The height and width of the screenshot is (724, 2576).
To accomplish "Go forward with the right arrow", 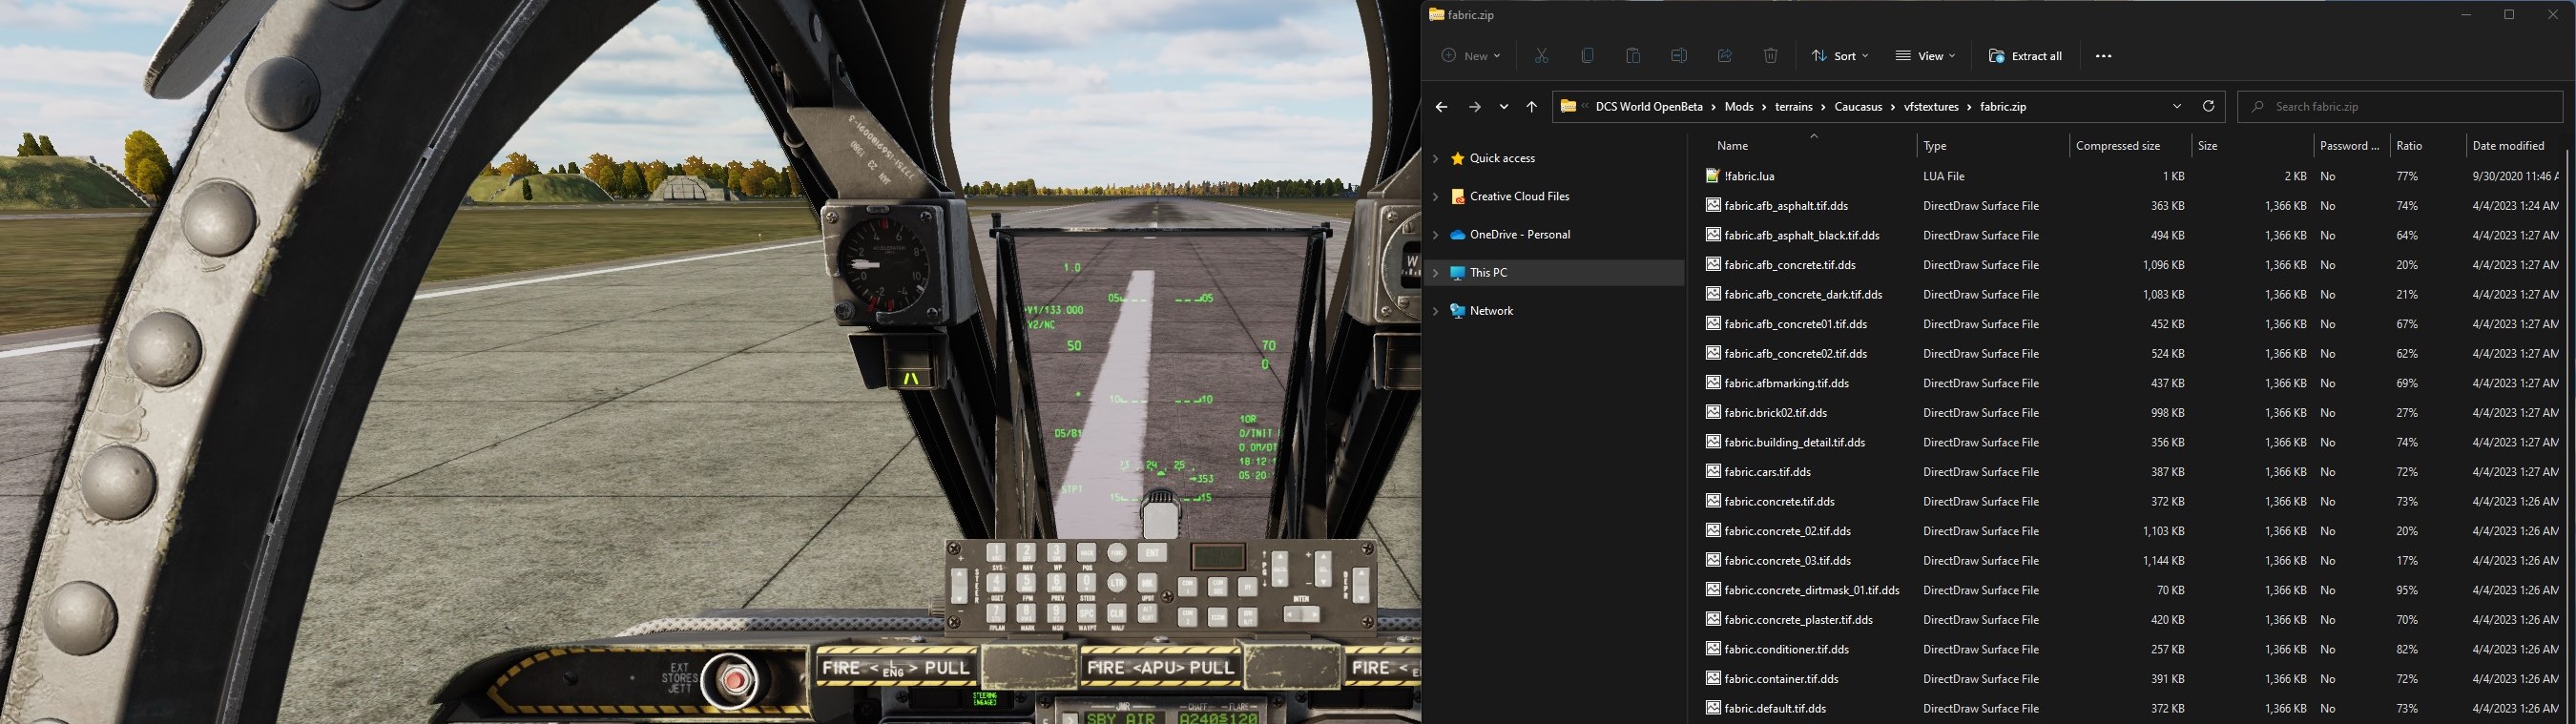I will pyautogui.click(x=1474, y=106).
